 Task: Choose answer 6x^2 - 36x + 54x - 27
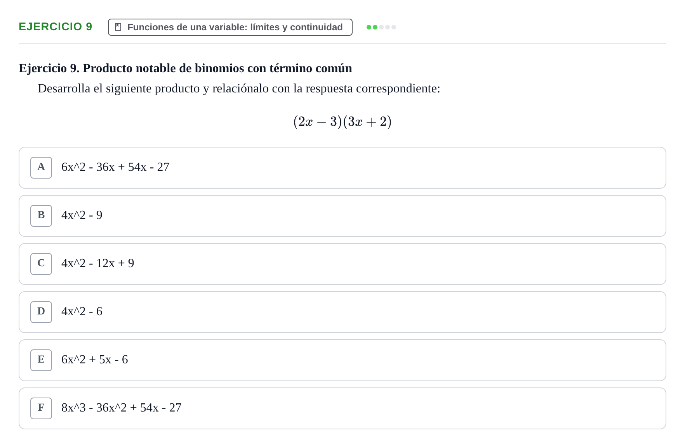point(342,168)
